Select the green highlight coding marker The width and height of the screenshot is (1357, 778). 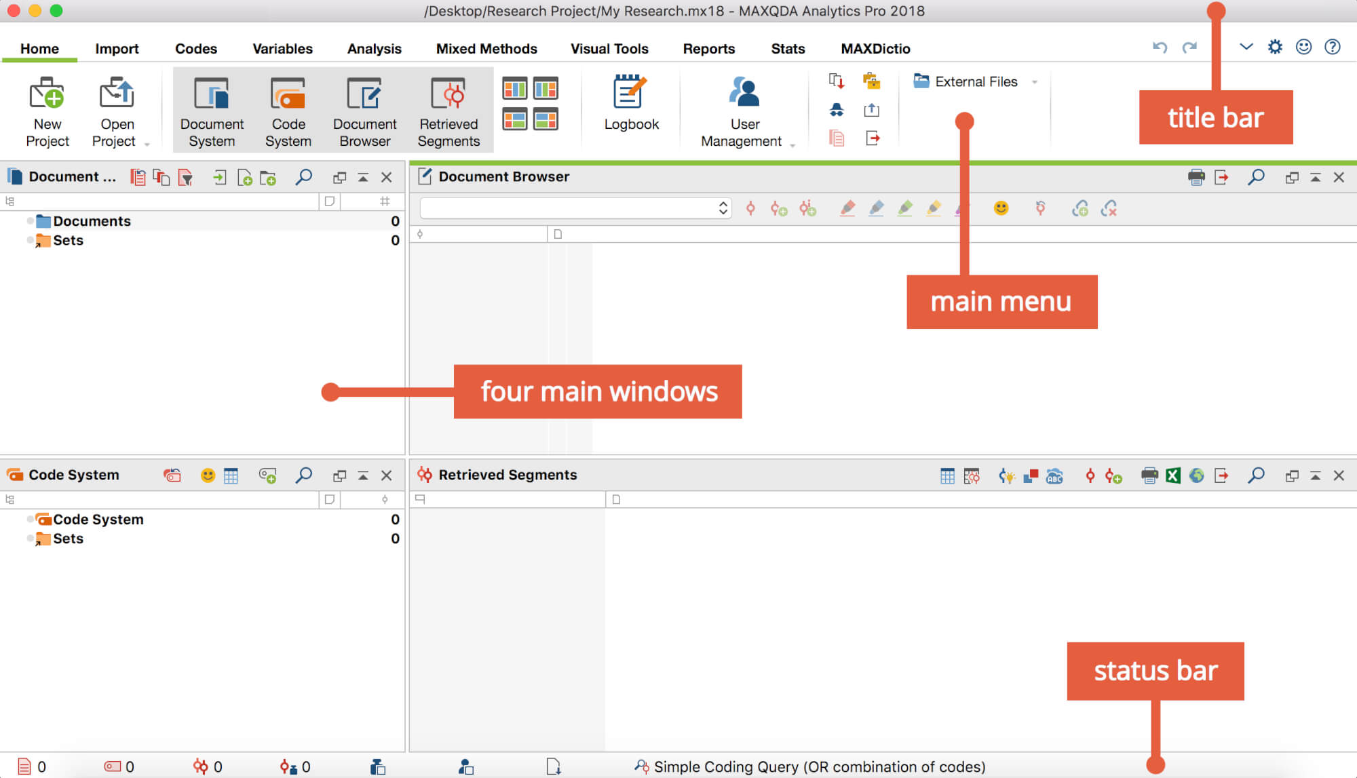pos(904,208)
